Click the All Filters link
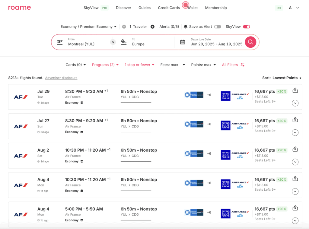This screenshot has width=309, height=229. coord(230,65)
